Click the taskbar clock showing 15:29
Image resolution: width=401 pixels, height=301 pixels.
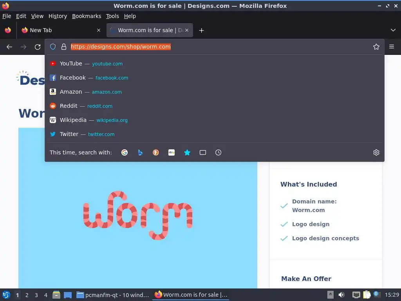392,295
